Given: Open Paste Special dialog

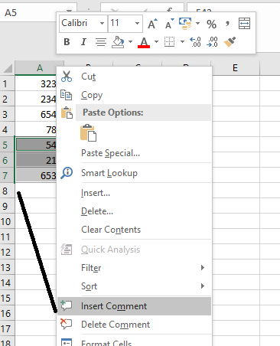Looking at the screenshot, I should tap(134, 153).
